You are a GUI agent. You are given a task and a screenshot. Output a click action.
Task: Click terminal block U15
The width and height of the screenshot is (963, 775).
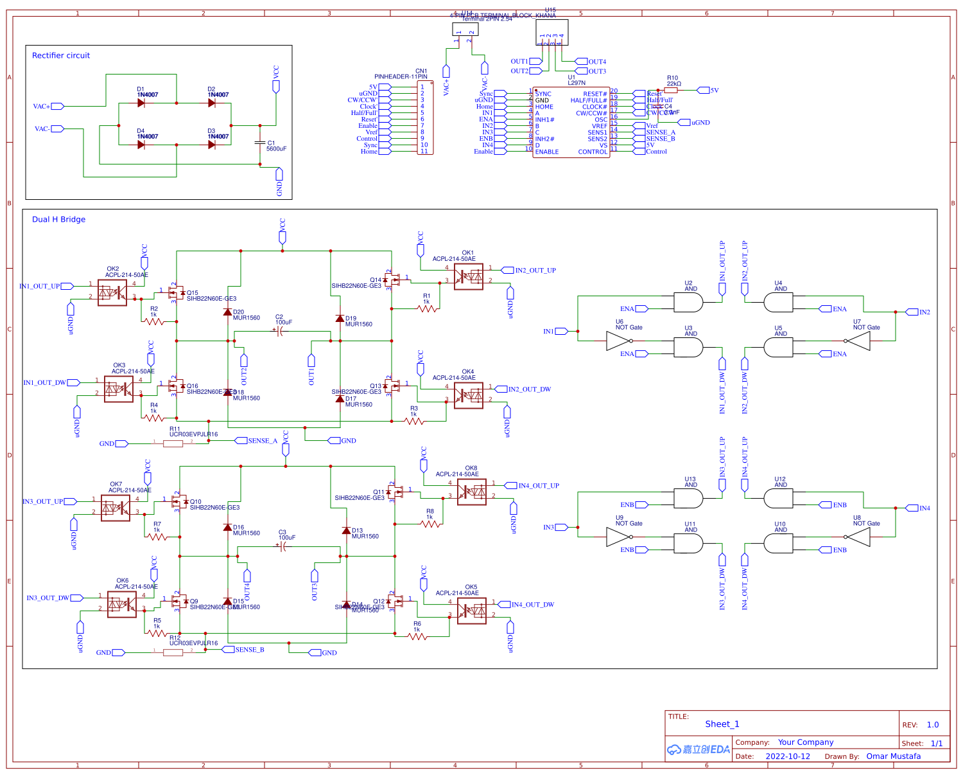[x=552, y=31]
